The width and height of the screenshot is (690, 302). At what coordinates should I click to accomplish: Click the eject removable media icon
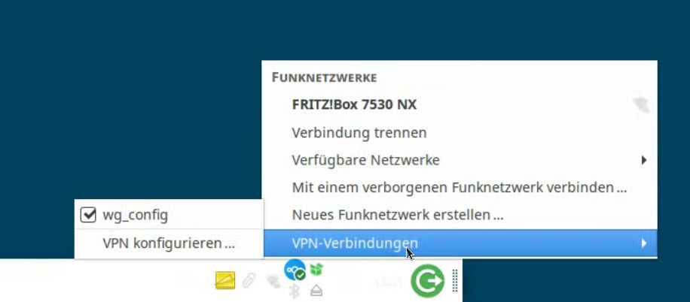pos(316,291)
